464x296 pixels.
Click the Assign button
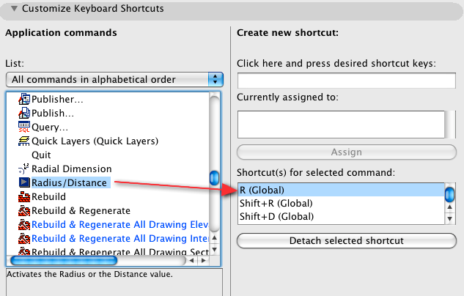(346, 152)
